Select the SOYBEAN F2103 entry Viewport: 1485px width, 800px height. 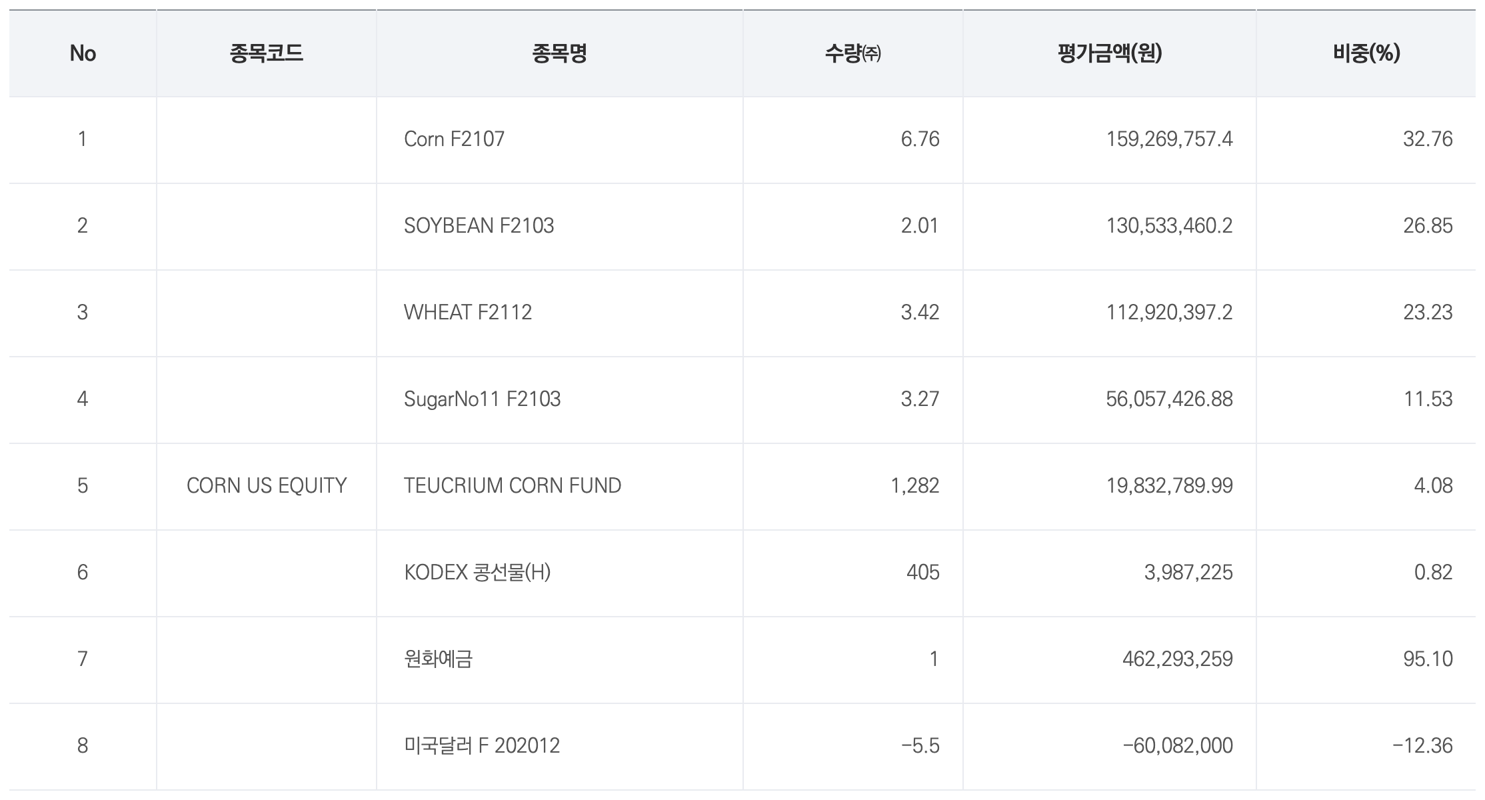pyautogui.click(x=479, y=226)
